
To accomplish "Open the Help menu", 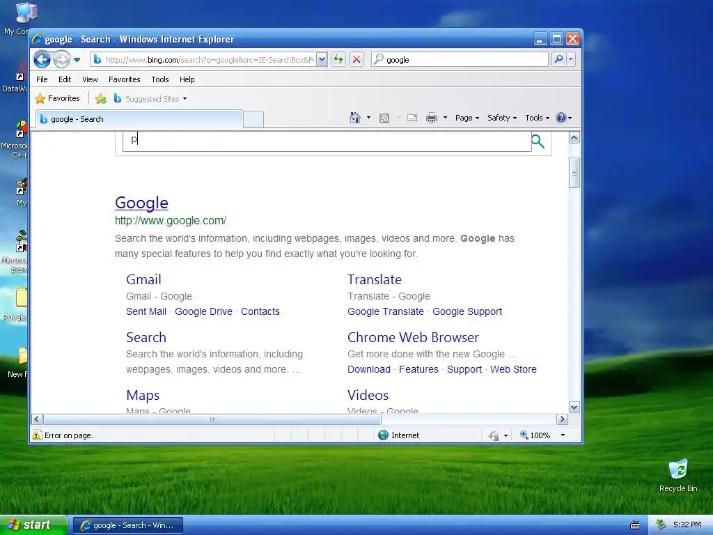I will [x=187, y=79].
